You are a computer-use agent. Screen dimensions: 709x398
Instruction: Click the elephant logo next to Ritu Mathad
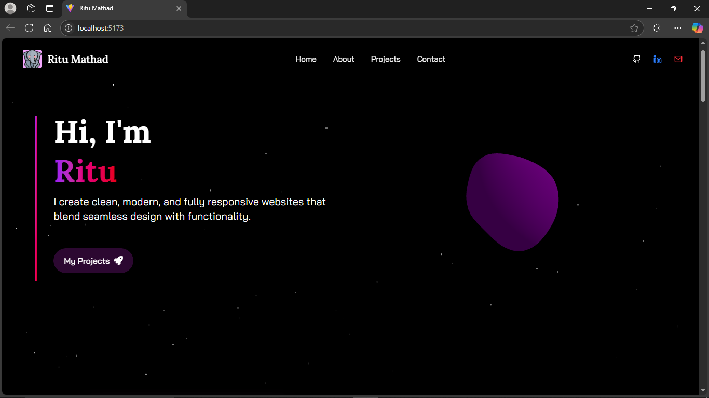(32, 59)
